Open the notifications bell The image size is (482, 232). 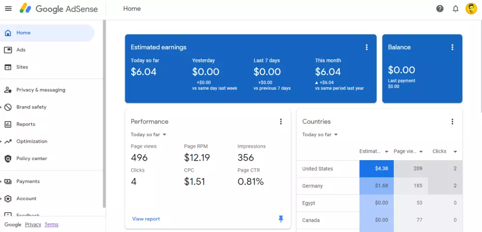[x=455, y=9]
